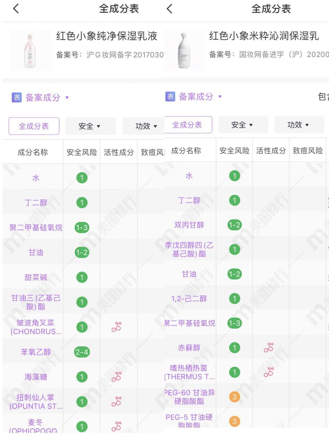Click the left panel 全成分表 page title

coord(119,9)
